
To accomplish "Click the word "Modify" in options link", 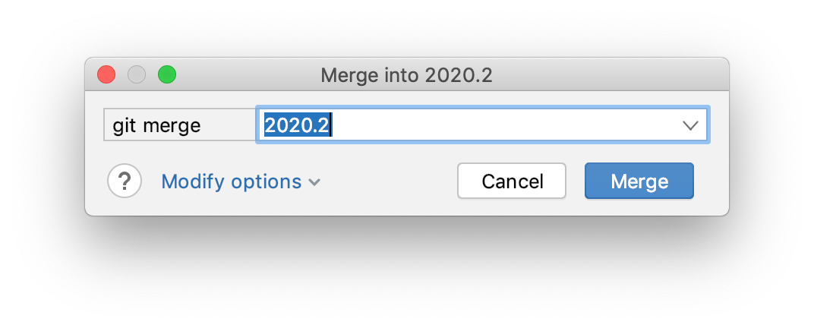I will tap(193, 182).
